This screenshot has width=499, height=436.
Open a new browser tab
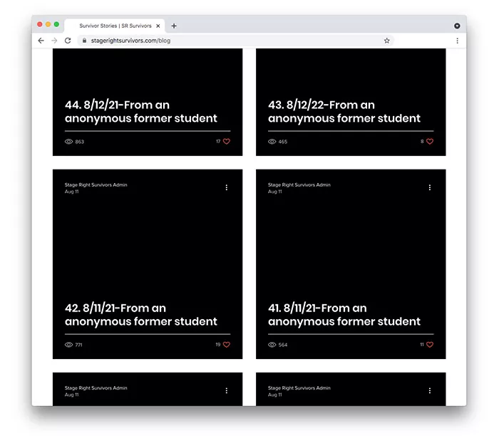tap(174, 26)
